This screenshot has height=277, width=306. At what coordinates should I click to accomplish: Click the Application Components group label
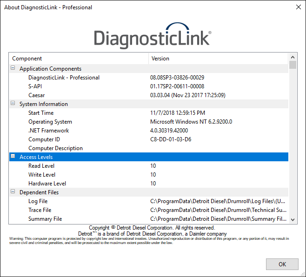click(50, 69)
